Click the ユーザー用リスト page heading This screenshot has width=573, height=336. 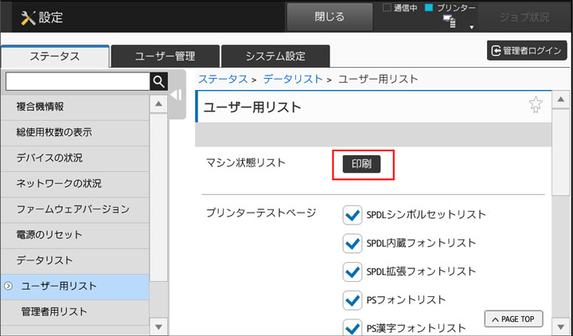click(x=252, y=107)
